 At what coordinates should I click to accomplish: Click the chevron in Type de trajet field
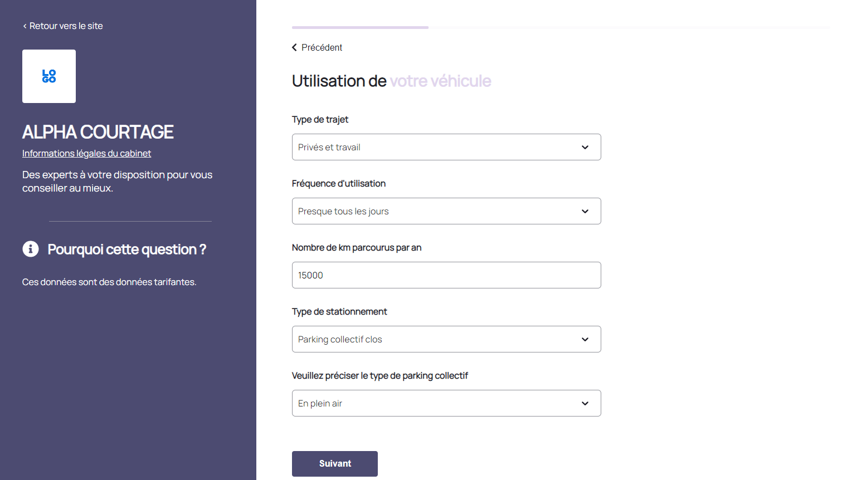585,147
